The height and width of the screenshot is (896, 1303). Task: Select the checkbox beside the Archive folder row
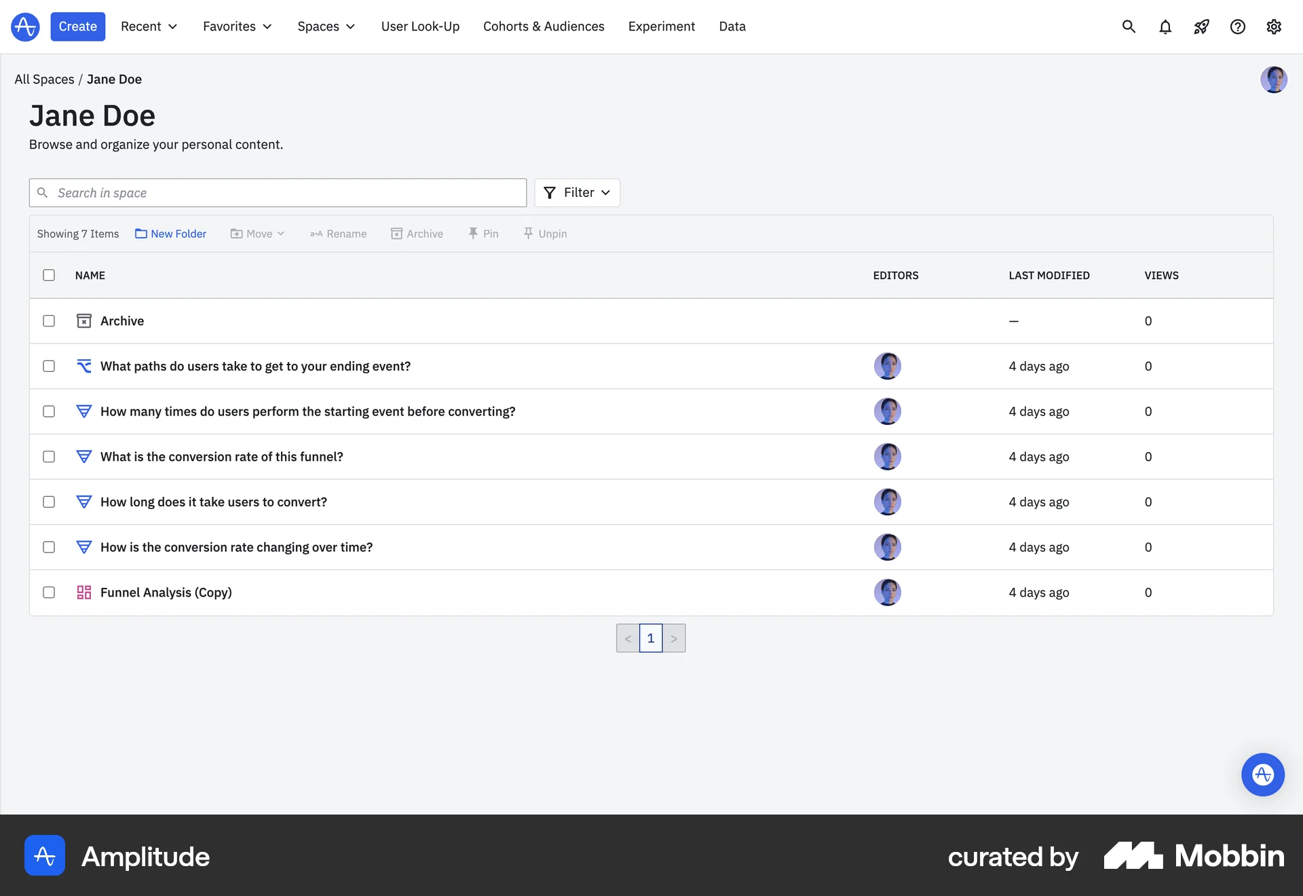tap(49, 320)
